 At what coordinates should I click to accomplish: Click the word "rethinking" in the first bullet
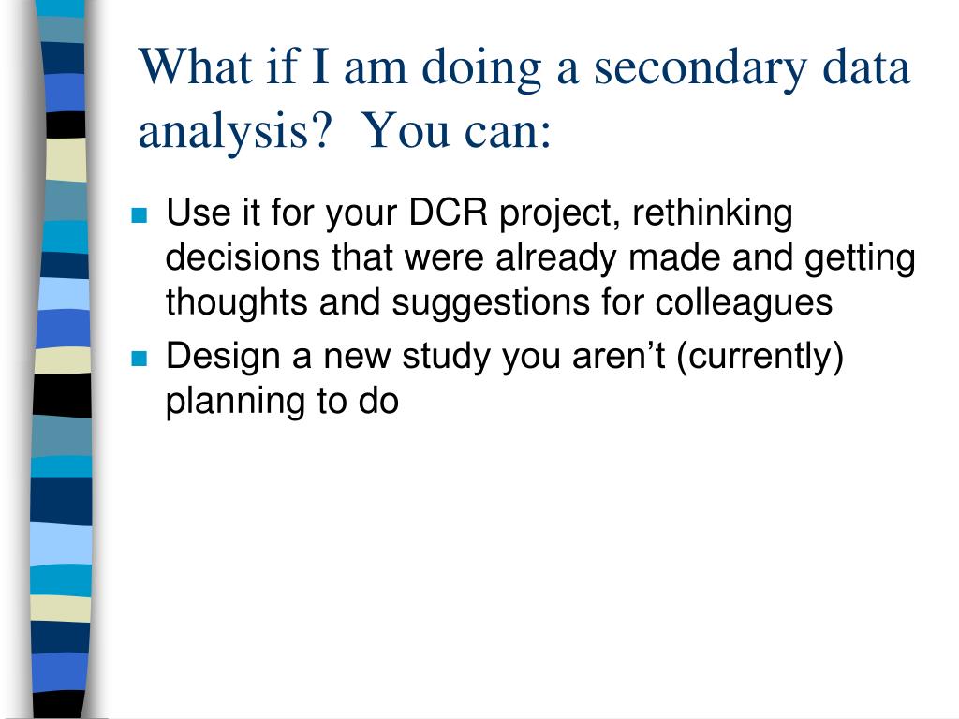tap(712, 214)
